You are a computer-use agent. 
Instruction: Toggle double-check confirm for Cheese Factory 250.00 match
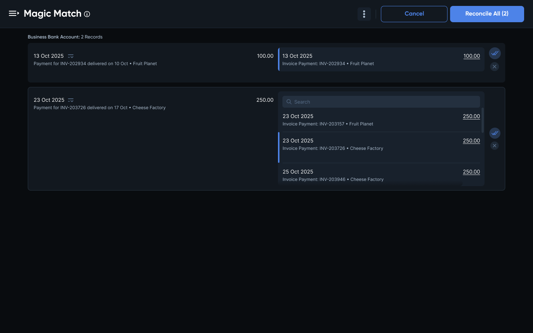click(x=495, y=133)
